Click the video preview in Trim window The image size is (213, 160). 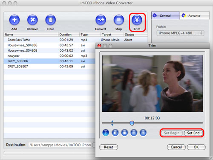click(x=153, y=84)
